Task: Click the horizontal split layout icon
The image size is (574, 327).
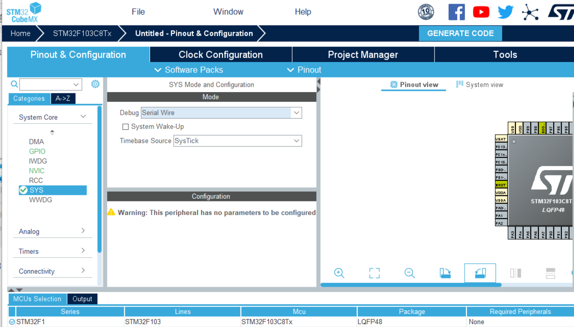Action: (x=550, y=273)
